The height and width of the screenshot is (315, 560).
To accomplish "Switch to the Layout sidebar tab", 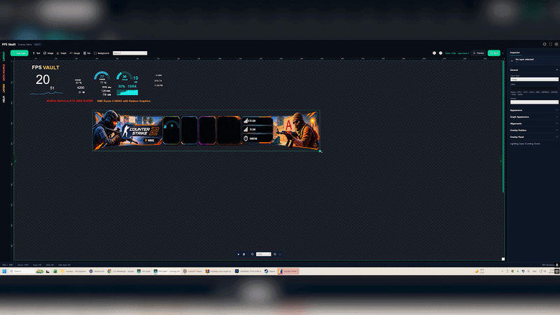I will point(4,56).
